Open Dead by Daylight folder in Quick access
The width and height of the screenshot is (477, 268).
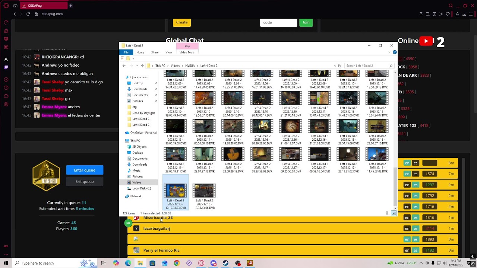click(143, 113)
